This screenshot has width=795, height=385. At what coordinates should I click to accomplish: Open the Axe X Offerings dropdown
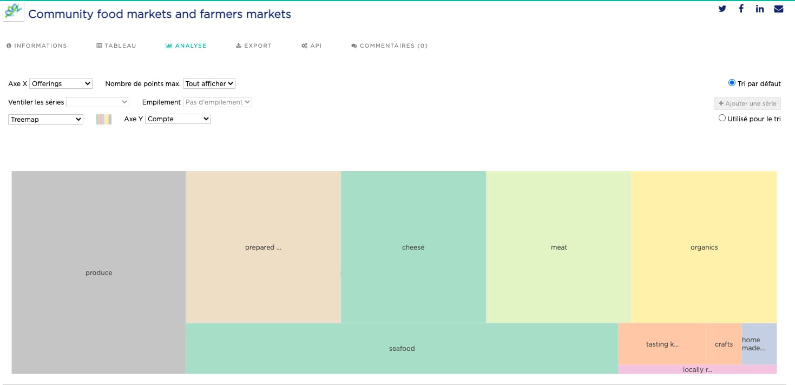point(61,84)
